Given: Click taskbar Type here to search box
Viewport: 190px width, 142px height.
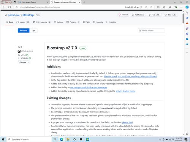Looking at the screenshot, I should pyautogui.click(x=29, y=139).
